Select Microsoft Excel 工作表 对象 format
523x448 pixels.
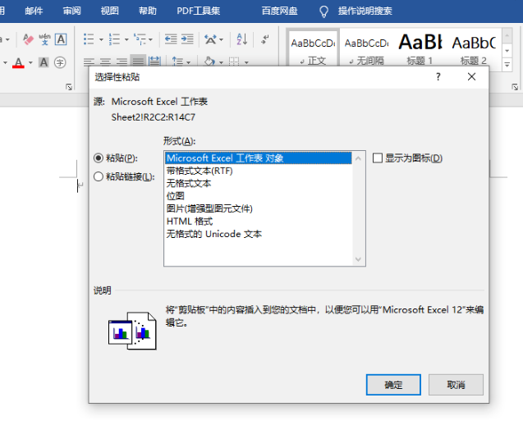click(258, 158)
